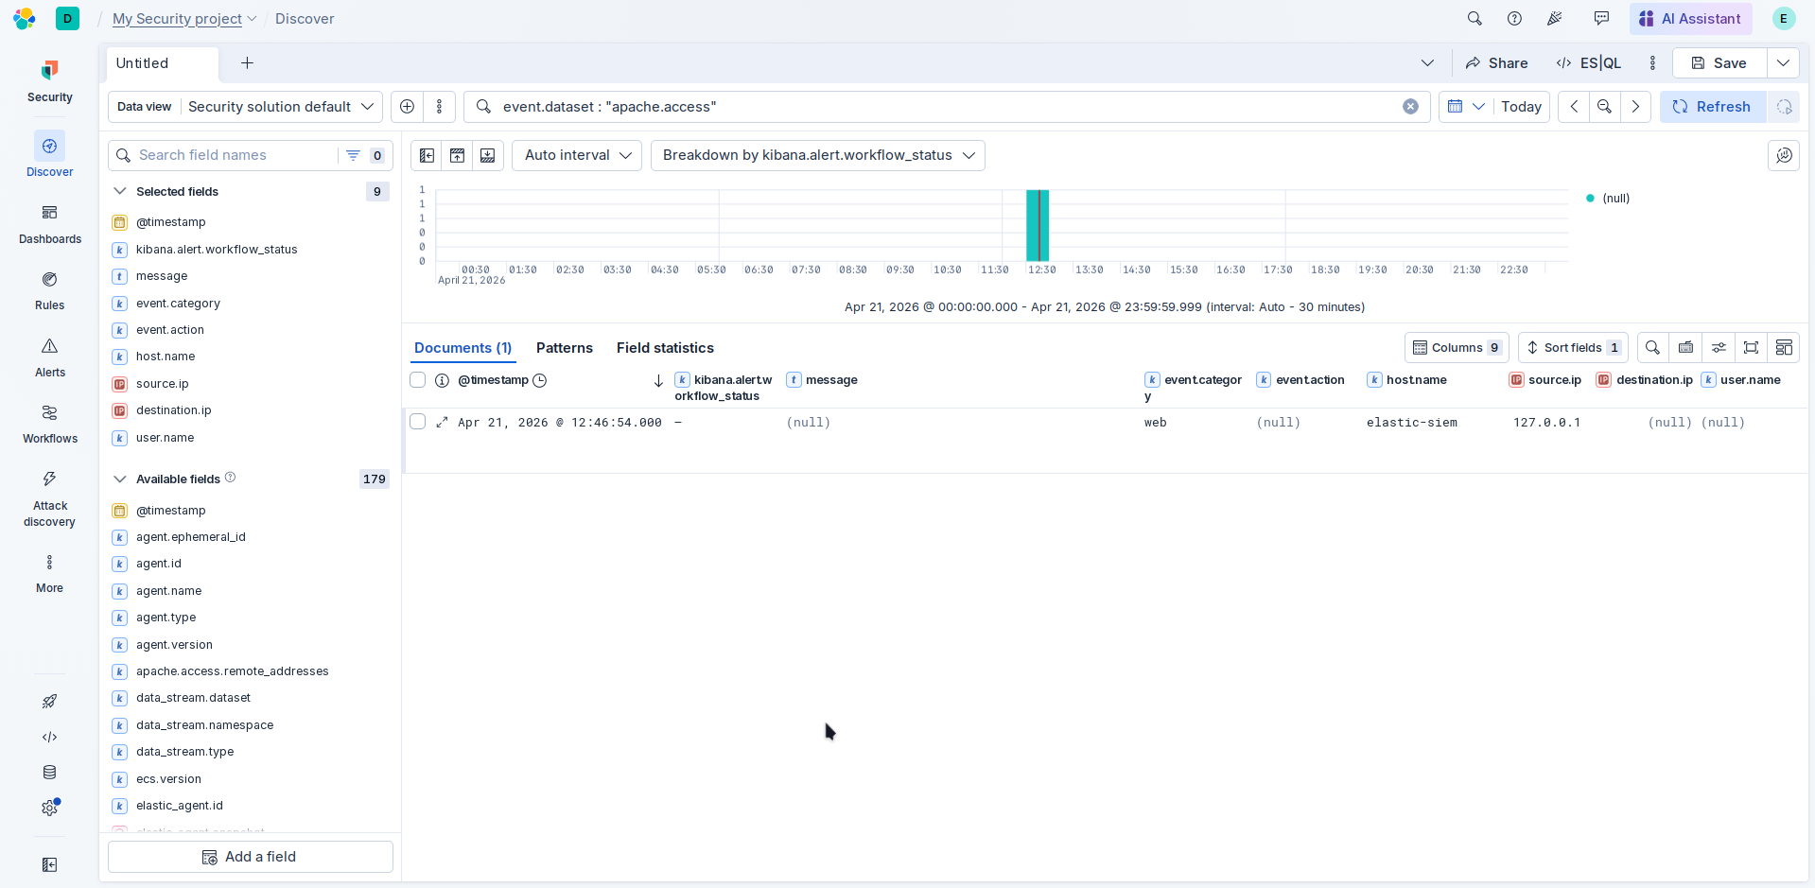Collapse the Available fields section
Screen dimensions: 1815x888
pyautogui.click(x=120, y=479)
